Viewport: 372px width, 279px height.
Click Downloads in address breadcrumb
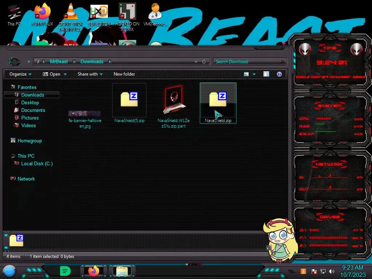tap(92, 62)
